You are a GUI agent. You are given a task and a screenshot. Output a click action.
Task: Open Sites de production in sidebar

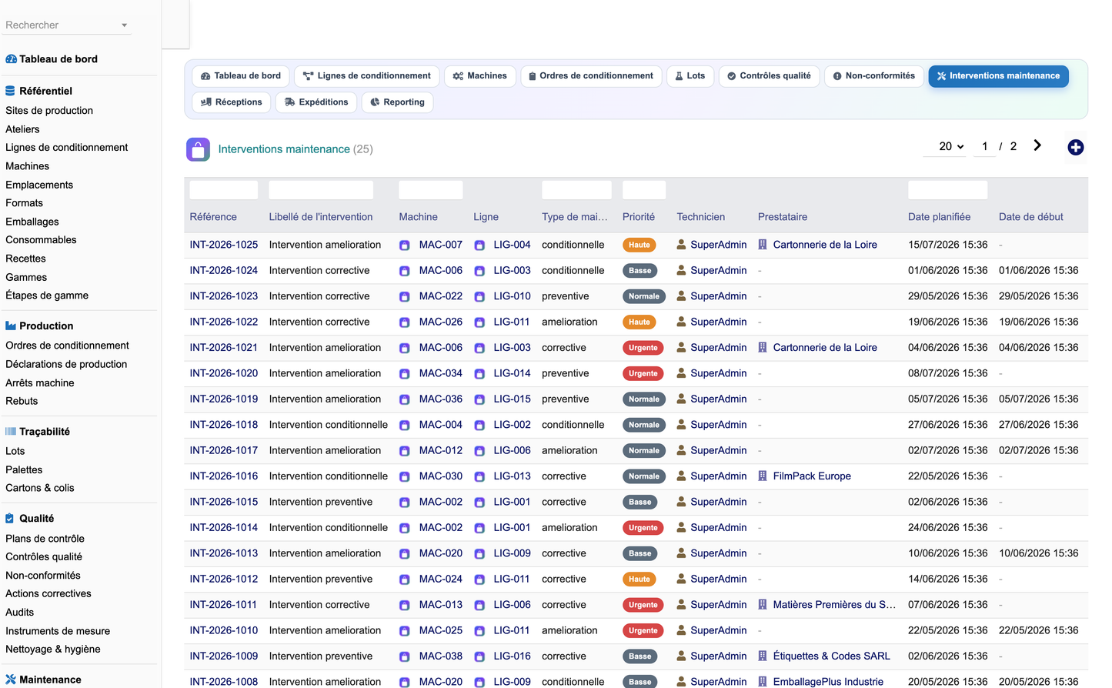pos(49,111)
